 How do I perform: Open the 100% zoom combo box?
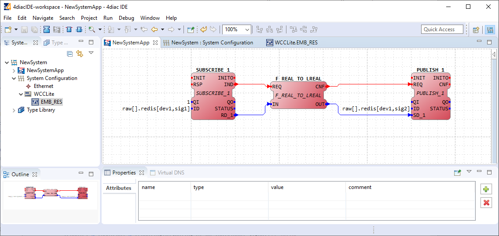tap(237, 29)
